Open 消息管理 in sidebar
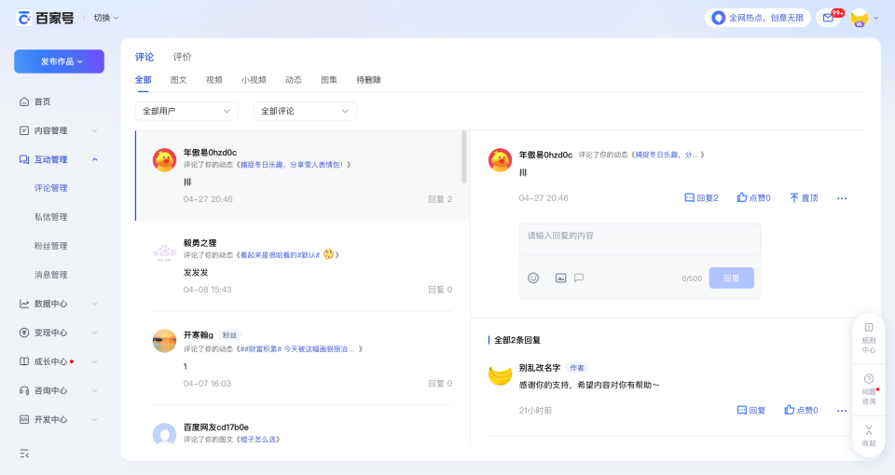Screen dimensions: 895x475 (x=50, y=275)
